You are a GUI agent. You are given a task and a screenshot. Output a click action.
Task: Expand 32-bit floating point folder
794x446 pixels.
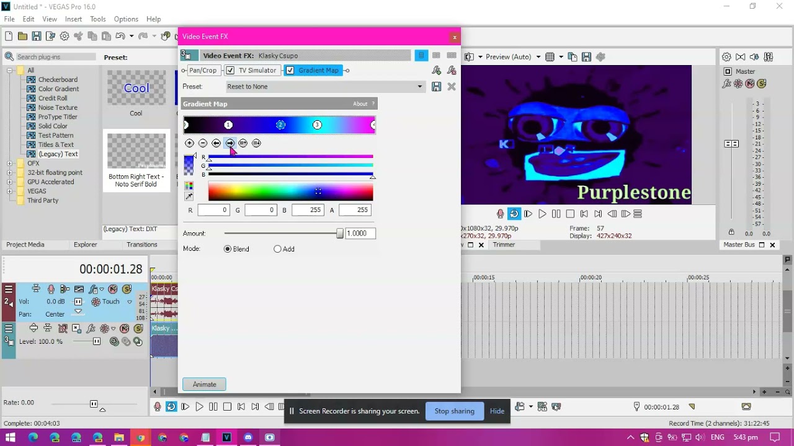click(9, 173)
